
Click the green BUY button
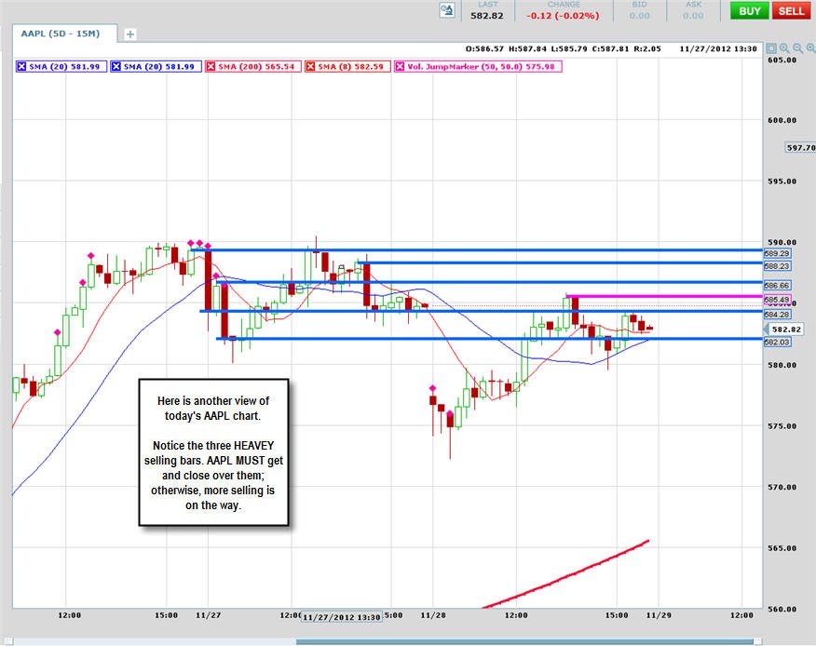coord(749,11)
